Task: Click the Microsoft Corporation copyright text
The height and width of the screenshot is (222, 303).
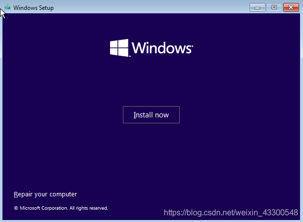Action: pyautogui.click(x=61, y=208)
